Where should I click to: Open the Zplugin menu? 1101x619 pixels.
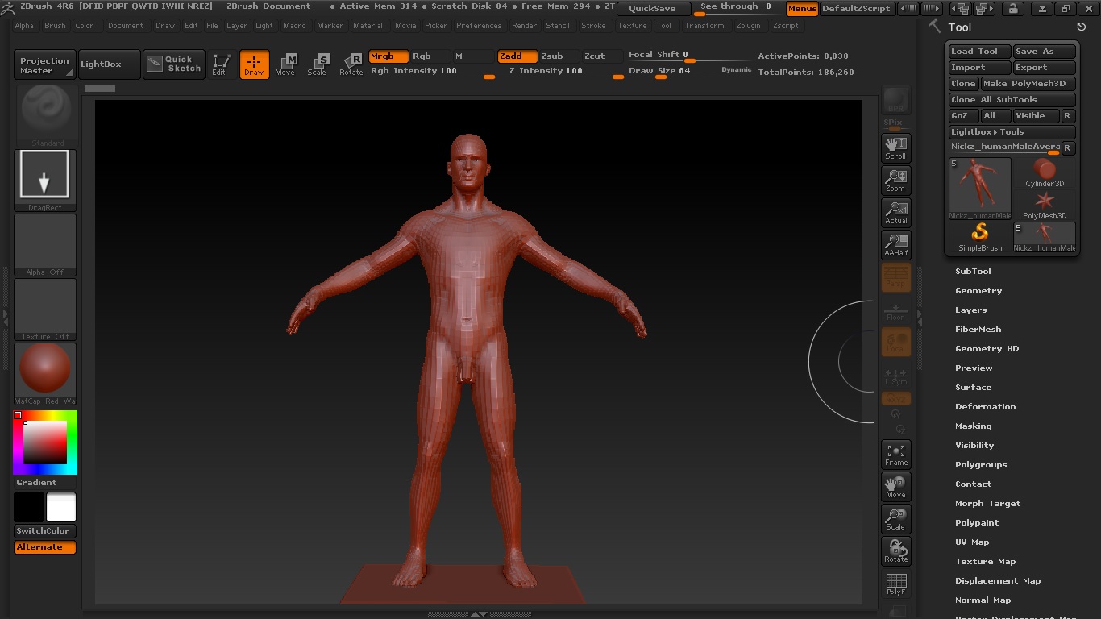point(748,26)
